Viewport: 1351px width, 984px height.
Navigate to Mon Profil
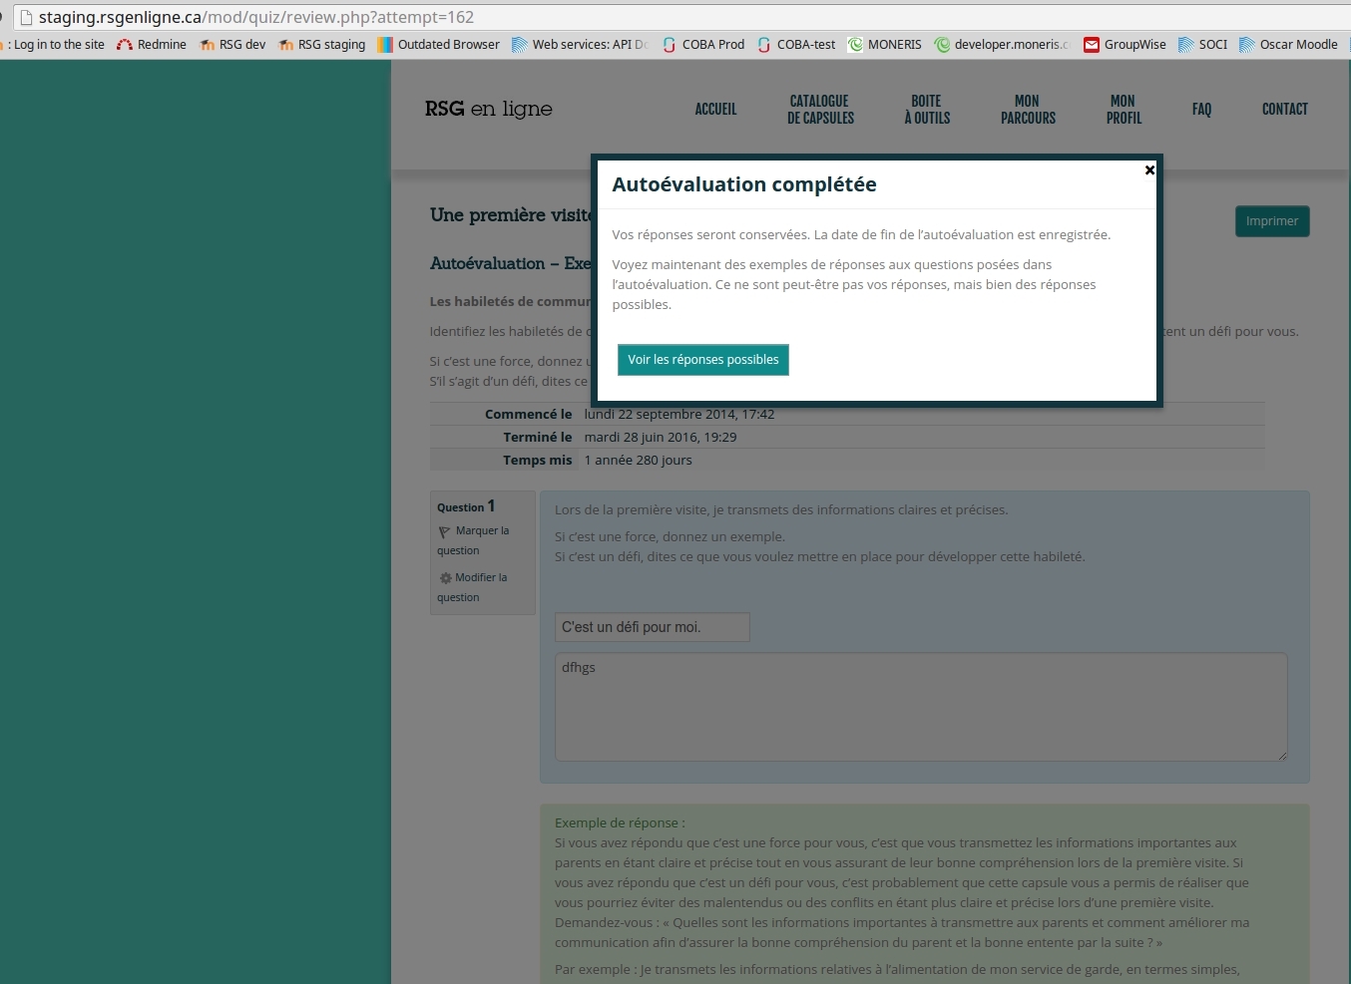pyautogui.click(x=1124, y=110)
